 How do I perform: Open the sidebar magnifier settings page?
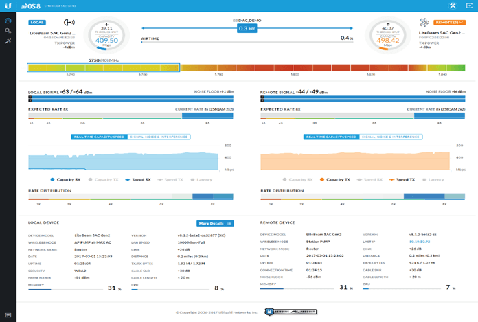(x=8, y=32)
